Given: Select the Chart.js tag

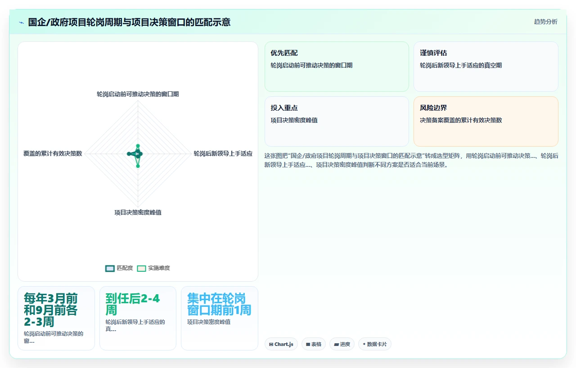Looking at the screenshot, I should tap(281, 344).
